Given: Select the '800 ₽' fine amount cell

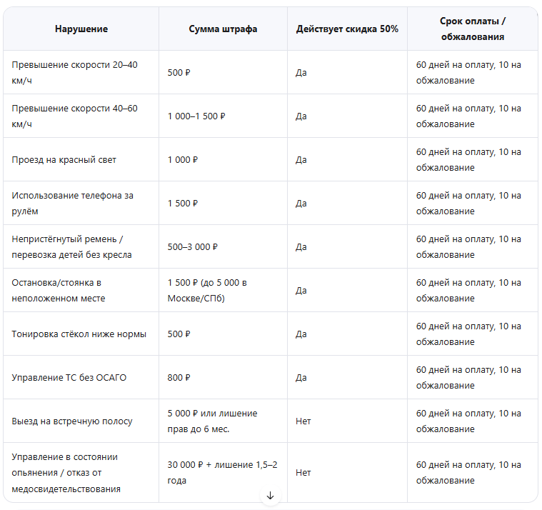Looking at the screenshot, I should tap(223, 377).
